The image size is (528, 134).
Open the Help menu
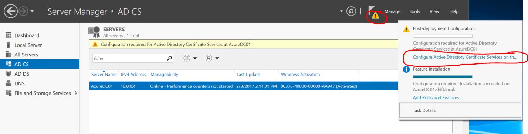[x=454, y=11]
